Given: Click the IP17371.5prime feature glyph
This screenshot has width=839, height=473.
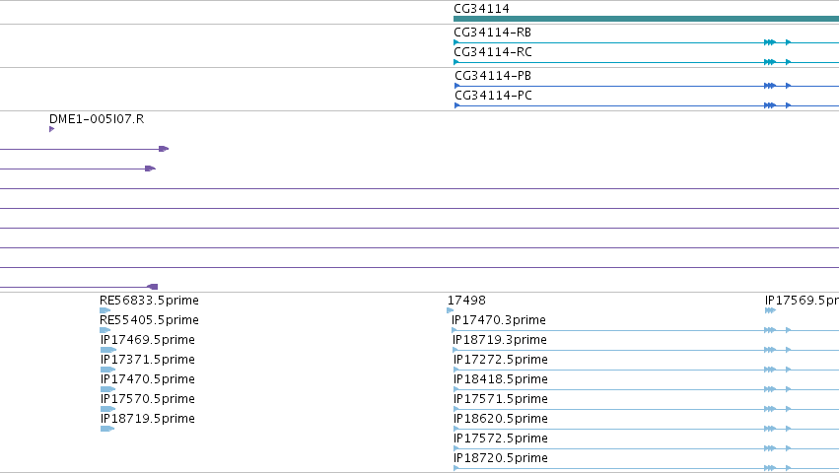Looking at the screenshot, I should point(107,370).
